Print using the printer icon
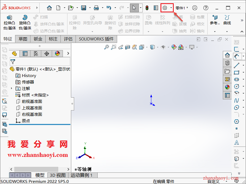Screen dimensions: 246x184 point(96,8)
